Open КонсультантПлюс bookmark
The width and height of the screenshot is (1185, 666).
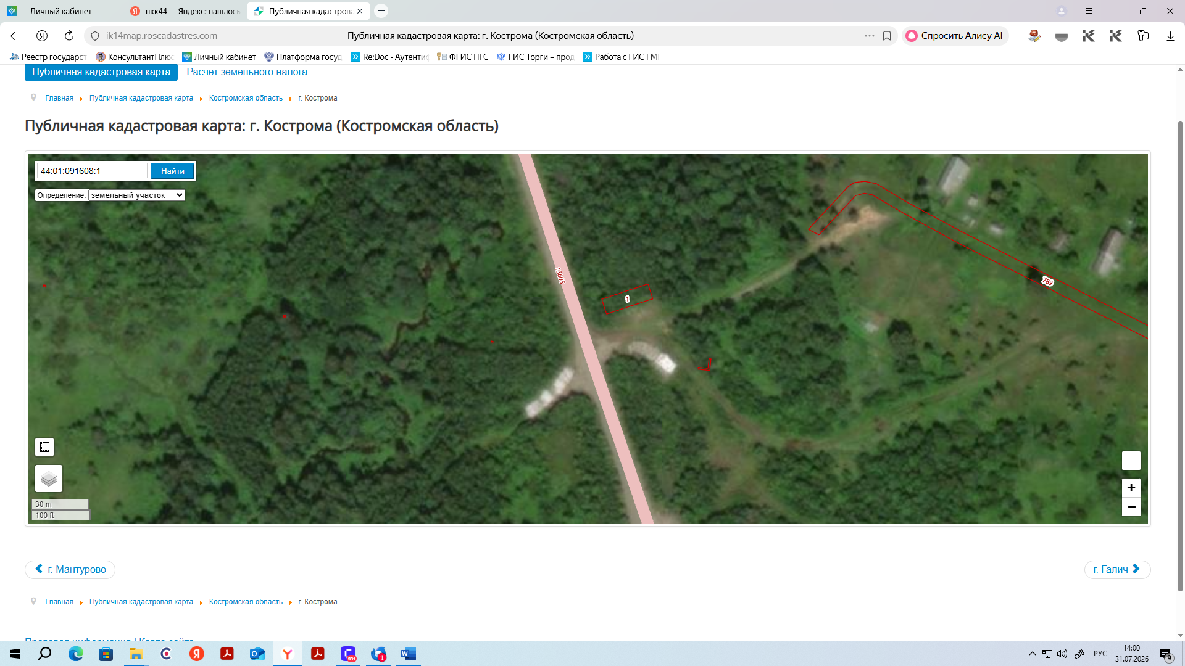point(135,57)
